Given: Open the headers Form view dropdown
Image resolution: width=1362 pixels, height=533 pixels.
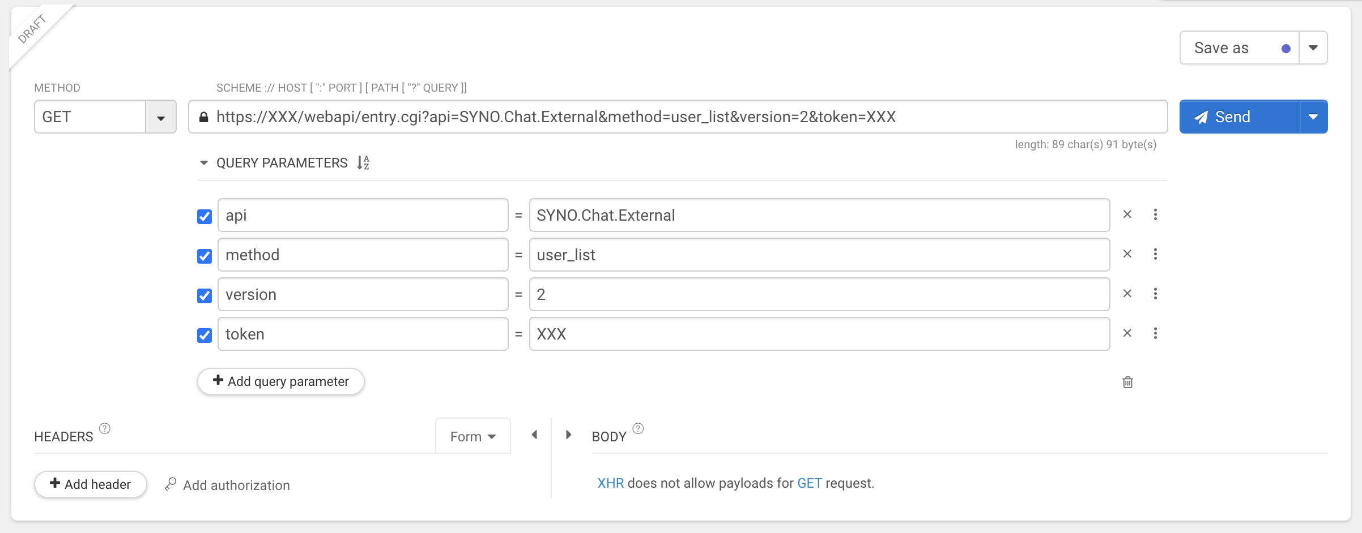Looking at the screenshot, I should (473, 436).
